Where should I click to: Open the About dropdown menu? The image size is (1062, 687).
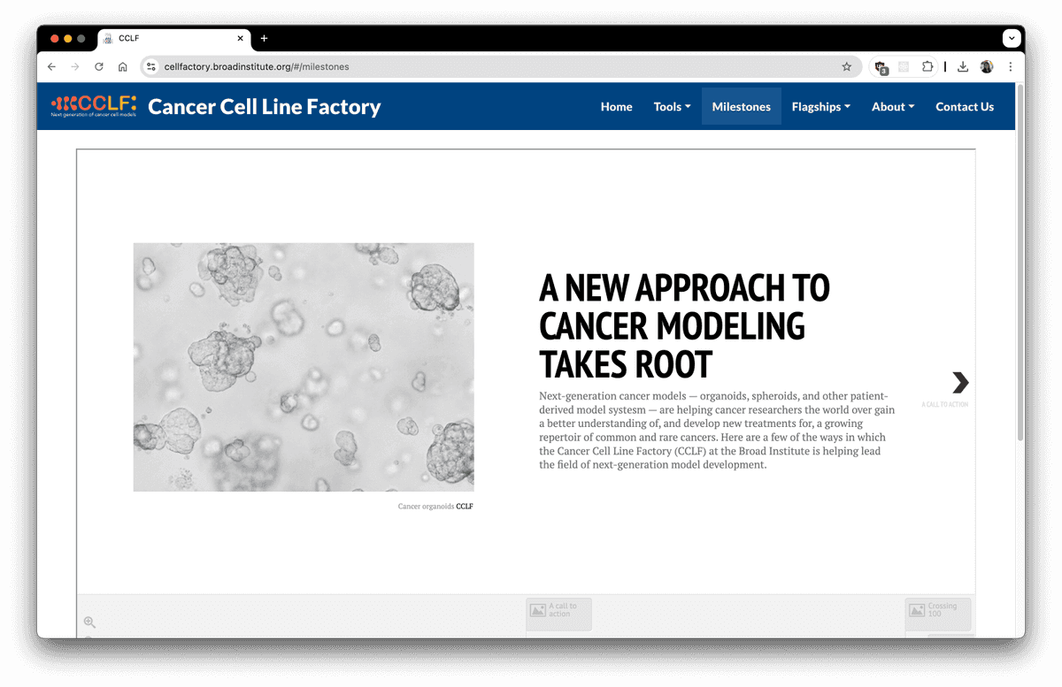(892, 106)
